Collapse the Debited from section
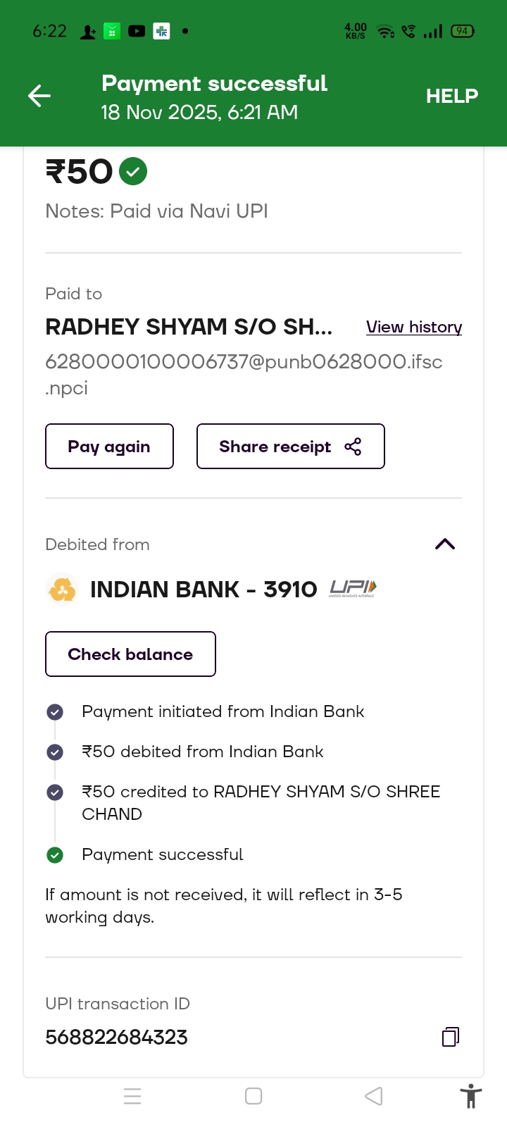Screen dimensions: 507x1127 [445, 544]
